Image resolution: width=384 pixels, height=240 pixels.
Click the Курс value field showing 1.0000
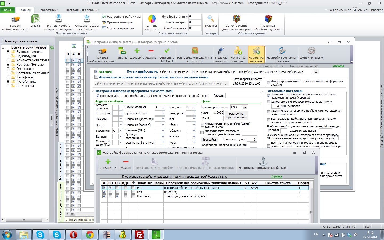click(217, 113)
